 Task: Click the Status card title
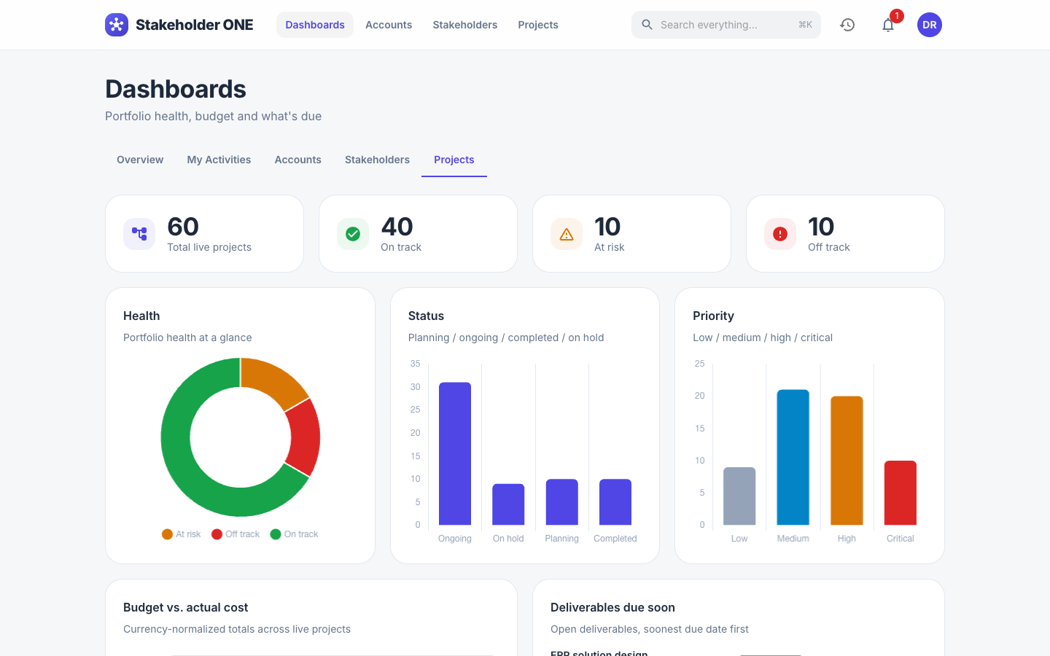426,316
